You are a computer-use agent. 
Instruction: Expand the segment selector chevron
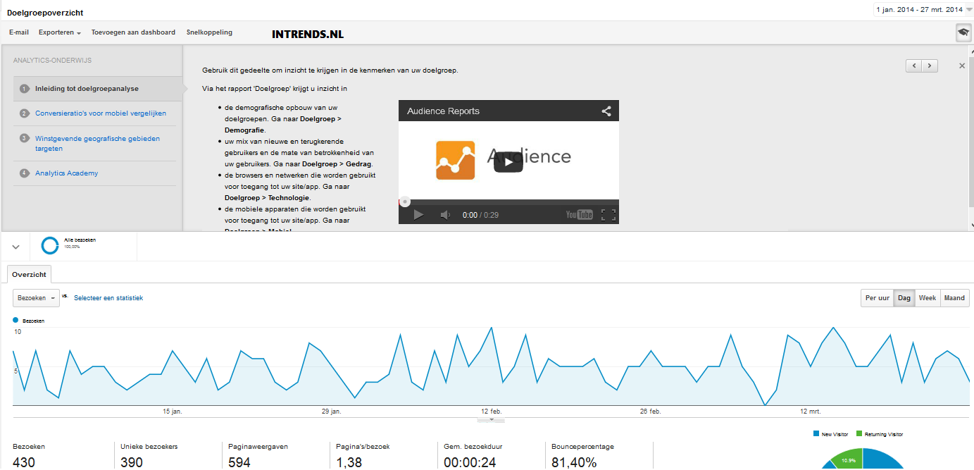coord(15,246)
